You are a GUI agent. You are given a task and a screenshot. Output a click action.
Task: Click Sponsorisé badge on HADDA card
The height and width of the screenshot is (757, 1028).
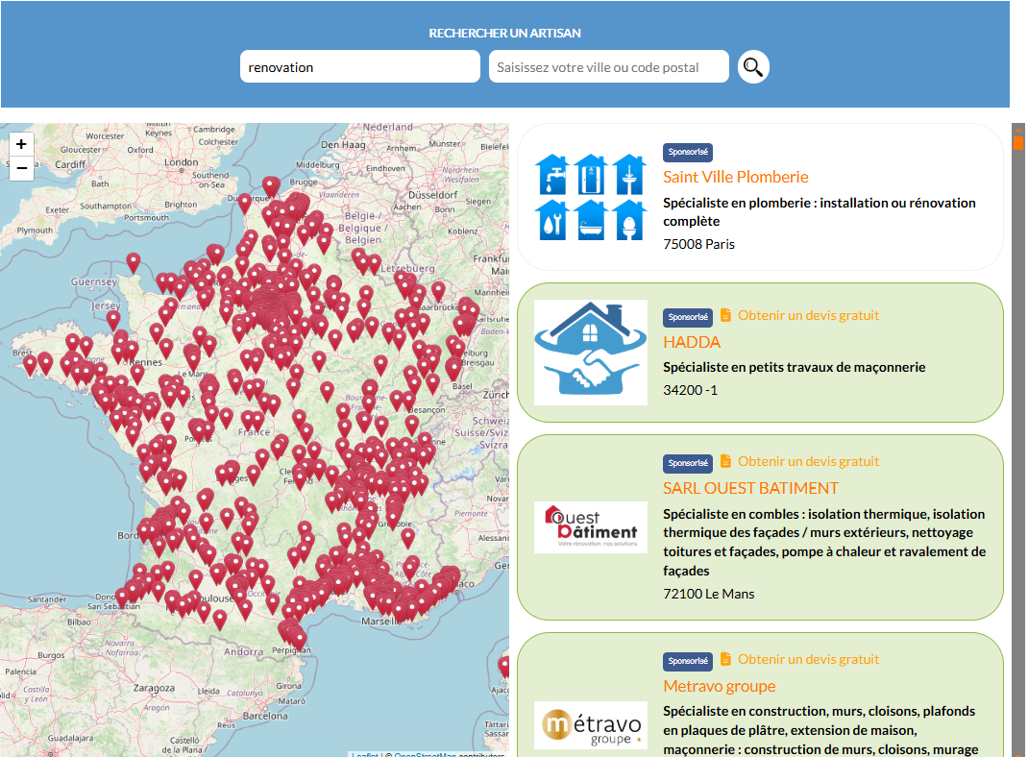[x=688, y=317]
